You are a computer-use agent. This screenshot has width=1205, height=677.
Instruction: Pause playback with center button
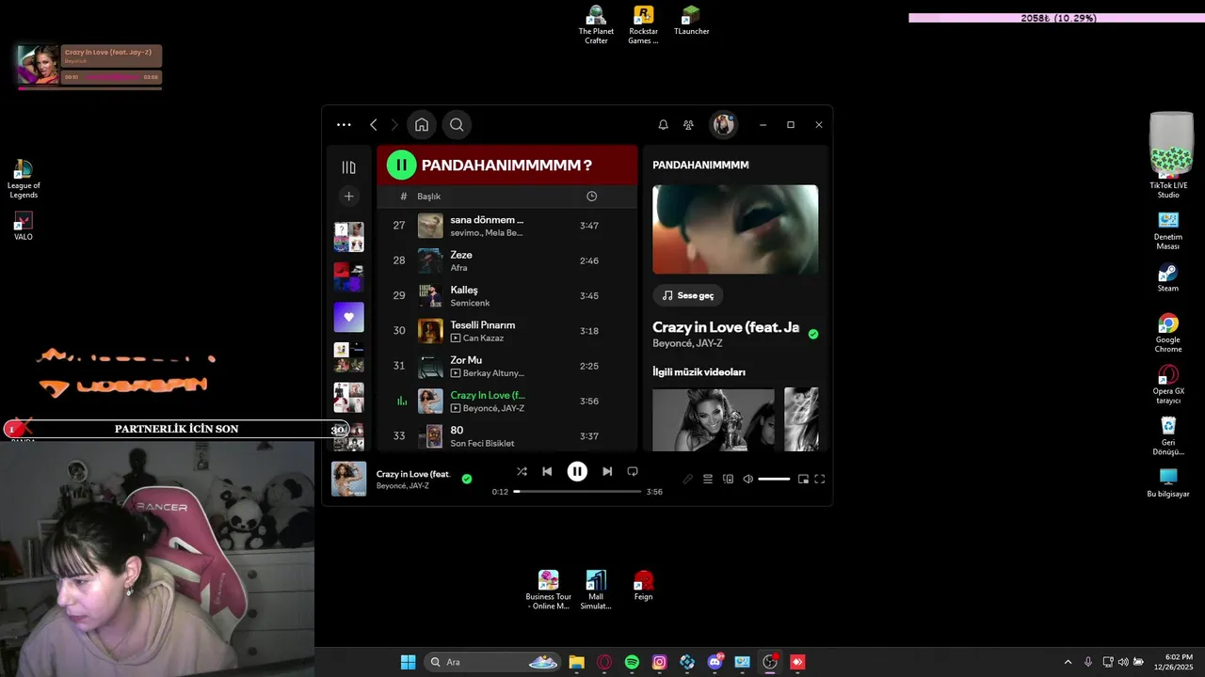(577, 471)
